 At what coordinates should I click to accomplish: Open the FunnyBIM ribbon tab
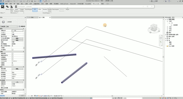tap(88, 4)
